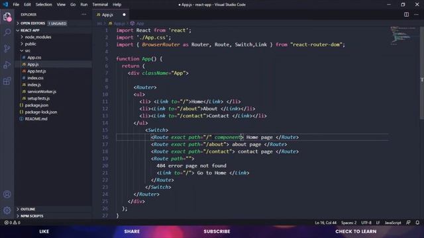Open the File menu
Viewport: 424px width, 238px height.
pos(16,5)
